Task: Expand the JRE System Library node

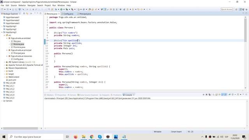Action: click(x=4, y=62)
